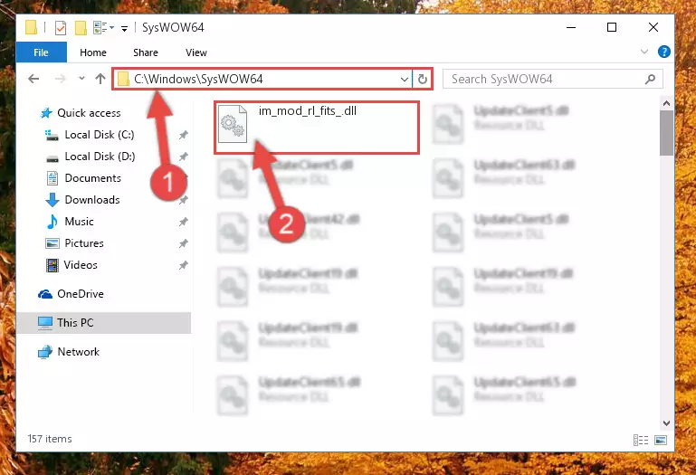696x475 pixels.
Task: Click the pin icon beside Local Disk (C:)
Action: coord(183,135)
